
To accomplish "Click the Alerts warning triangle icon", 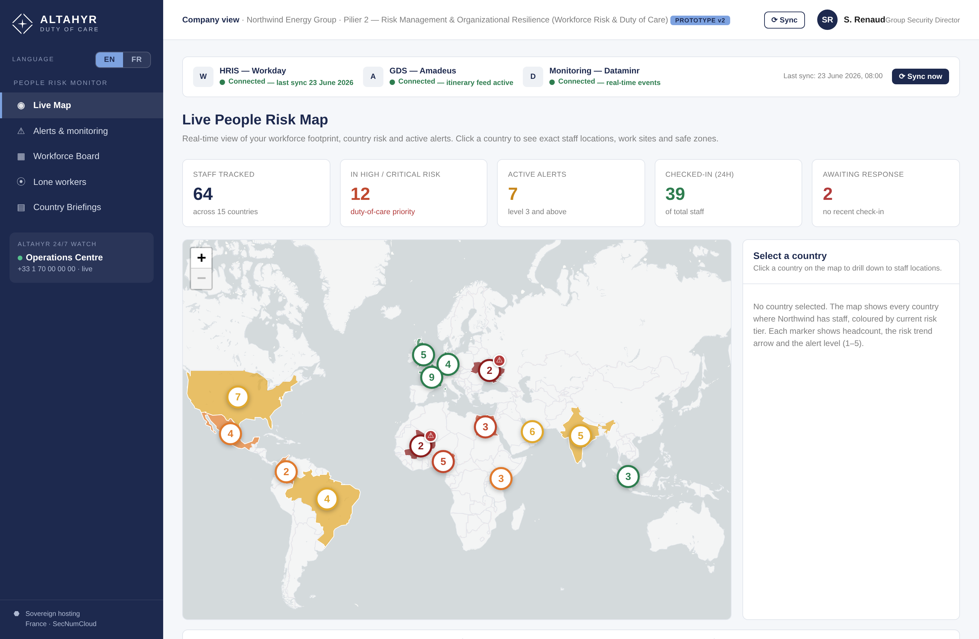I will pos(21,131).
